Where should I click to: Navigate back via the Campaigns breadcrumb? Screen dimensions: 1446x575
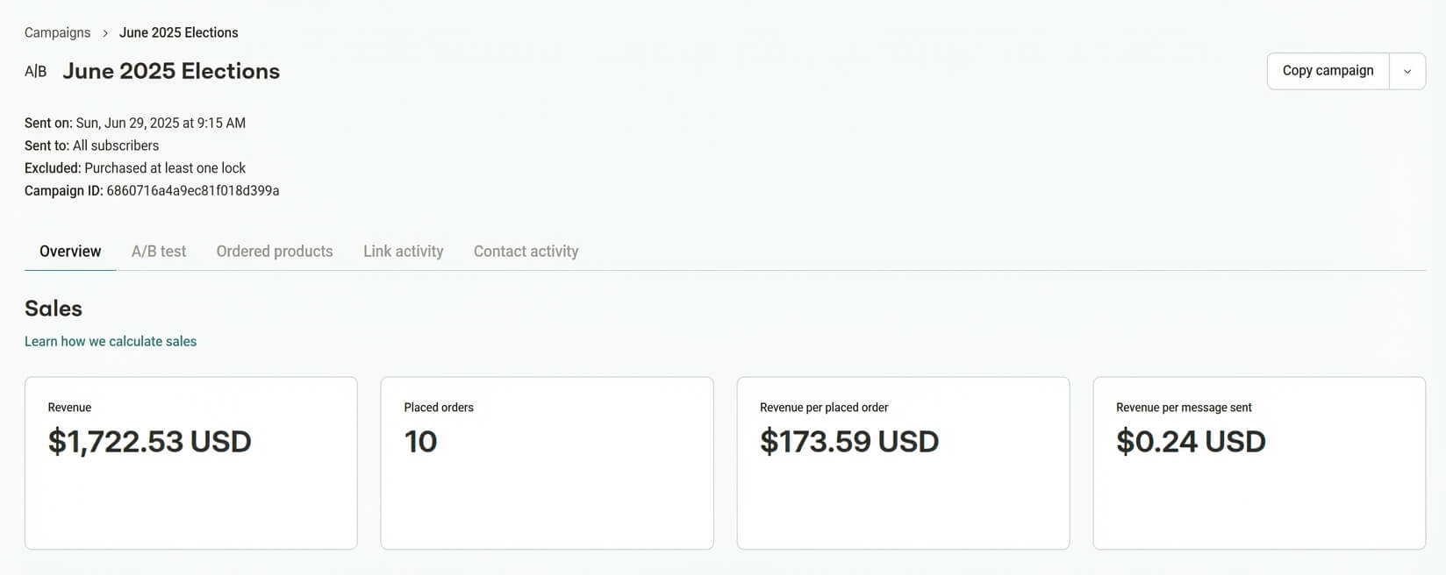56,32
